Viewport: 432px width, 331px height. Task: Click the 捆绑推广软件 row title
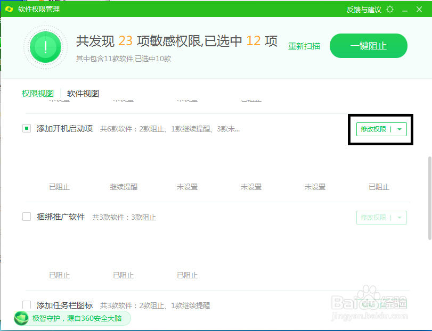[x=61, y=217]
